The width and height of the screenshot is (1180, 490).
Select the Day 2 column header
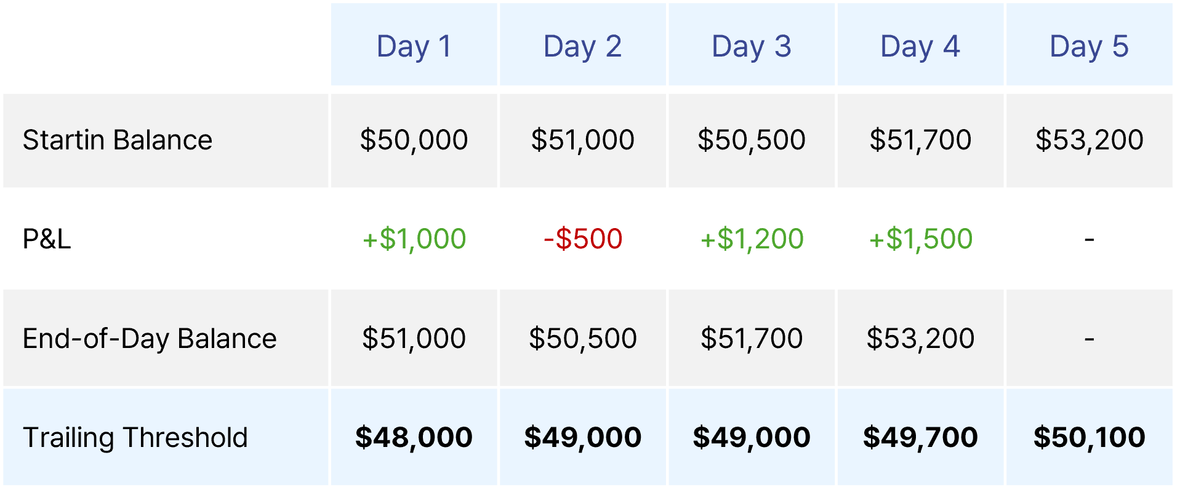pyautogui.click(x=582, y=45)
